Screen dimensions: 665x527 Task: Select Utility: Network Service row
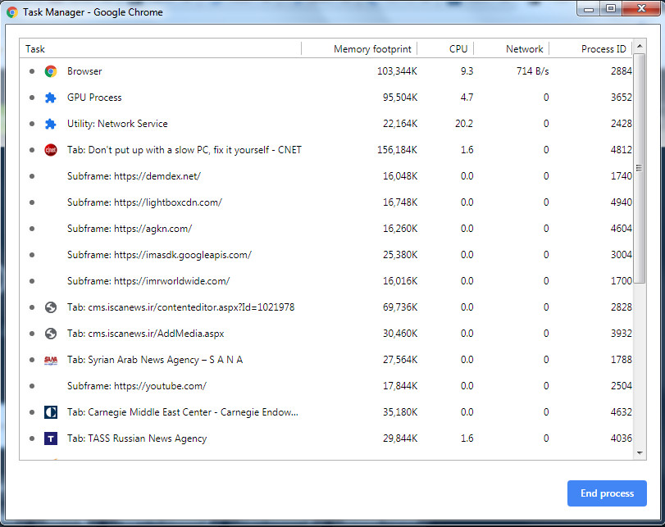(326, 124)
